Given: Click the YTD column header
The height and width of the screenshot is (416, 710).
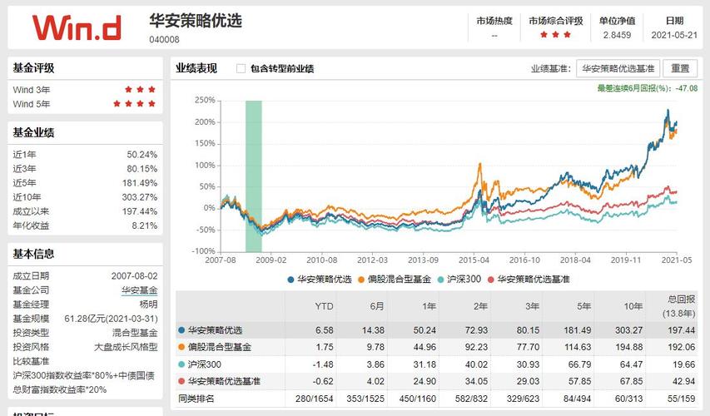Looking at the screenshot, I should 324,306.
